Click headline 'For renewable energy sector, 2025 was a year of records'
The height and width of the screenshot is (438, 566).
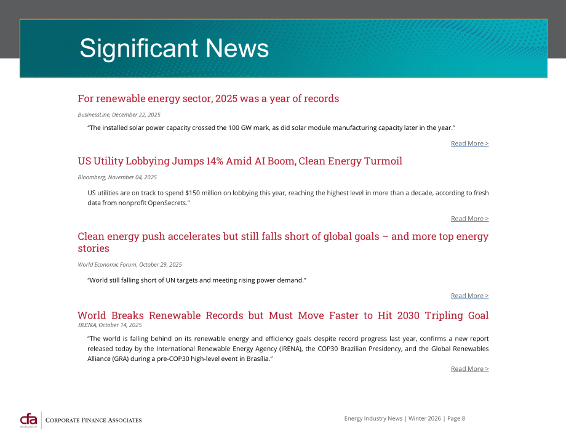[209, 99]
